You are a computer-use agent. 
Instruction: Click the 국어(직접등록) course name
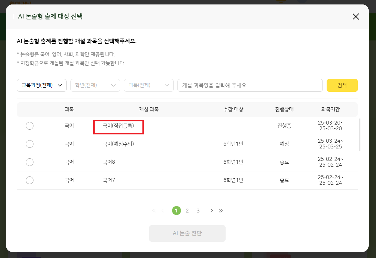tap(118, 126)
